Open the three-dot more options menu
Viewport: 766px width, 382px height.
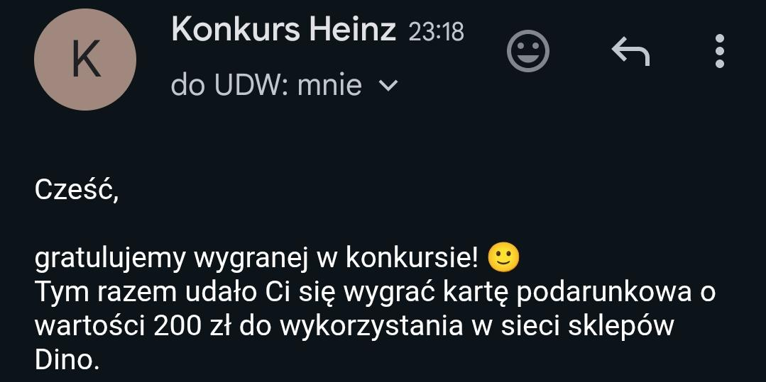click(720, 51)
